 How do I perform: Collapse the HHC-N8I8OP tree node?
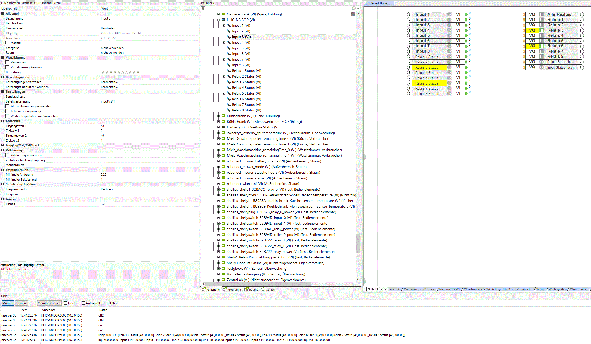point(218,20)
